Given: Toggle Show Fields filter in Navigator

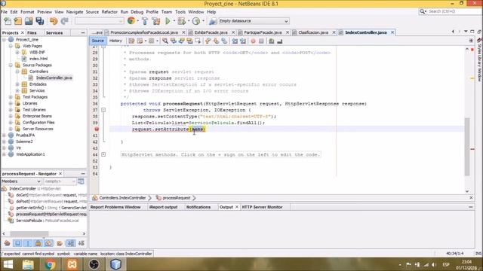Looking at the screenshot, I should click(17, 243).
